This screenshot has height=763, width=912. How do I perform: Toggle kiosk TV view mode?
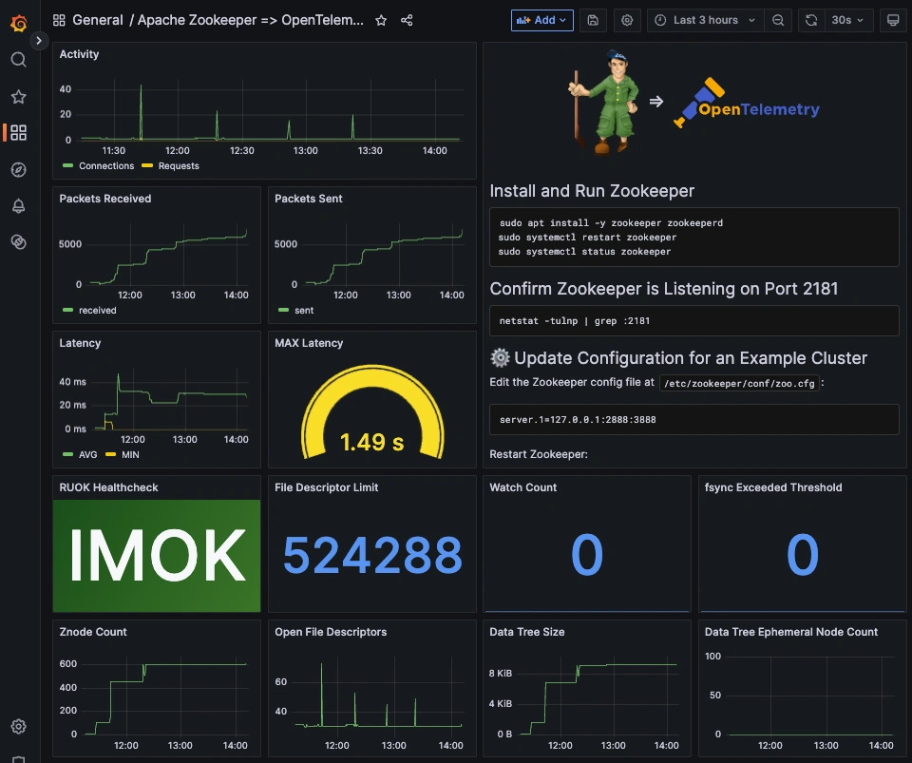tap(893, 20)
